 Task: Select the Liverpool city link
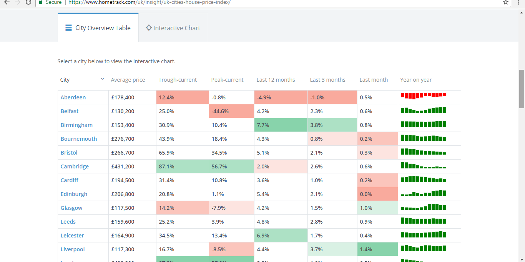click(73, 249)
